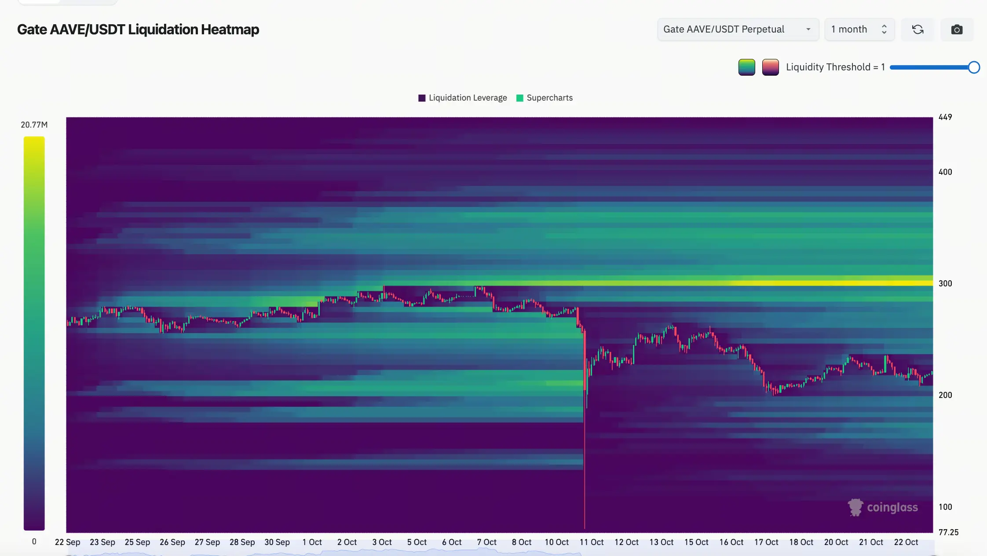
Task: Click the dropdown arrow beside Perpetual
Action: click(808, 29)
